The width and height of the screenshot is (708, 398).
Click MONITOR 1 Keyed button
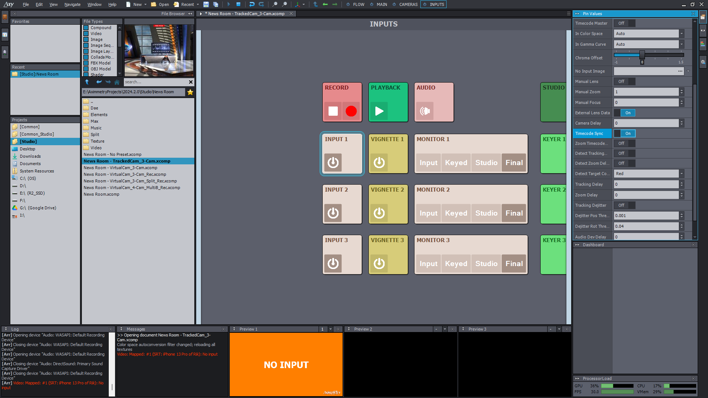click(456, 162)
